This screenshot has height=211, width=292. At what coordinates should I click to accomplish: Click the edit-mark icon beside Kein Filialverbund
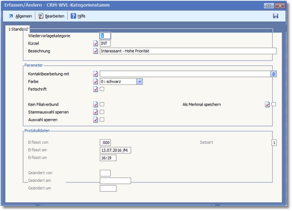click(x=95, y=104)
